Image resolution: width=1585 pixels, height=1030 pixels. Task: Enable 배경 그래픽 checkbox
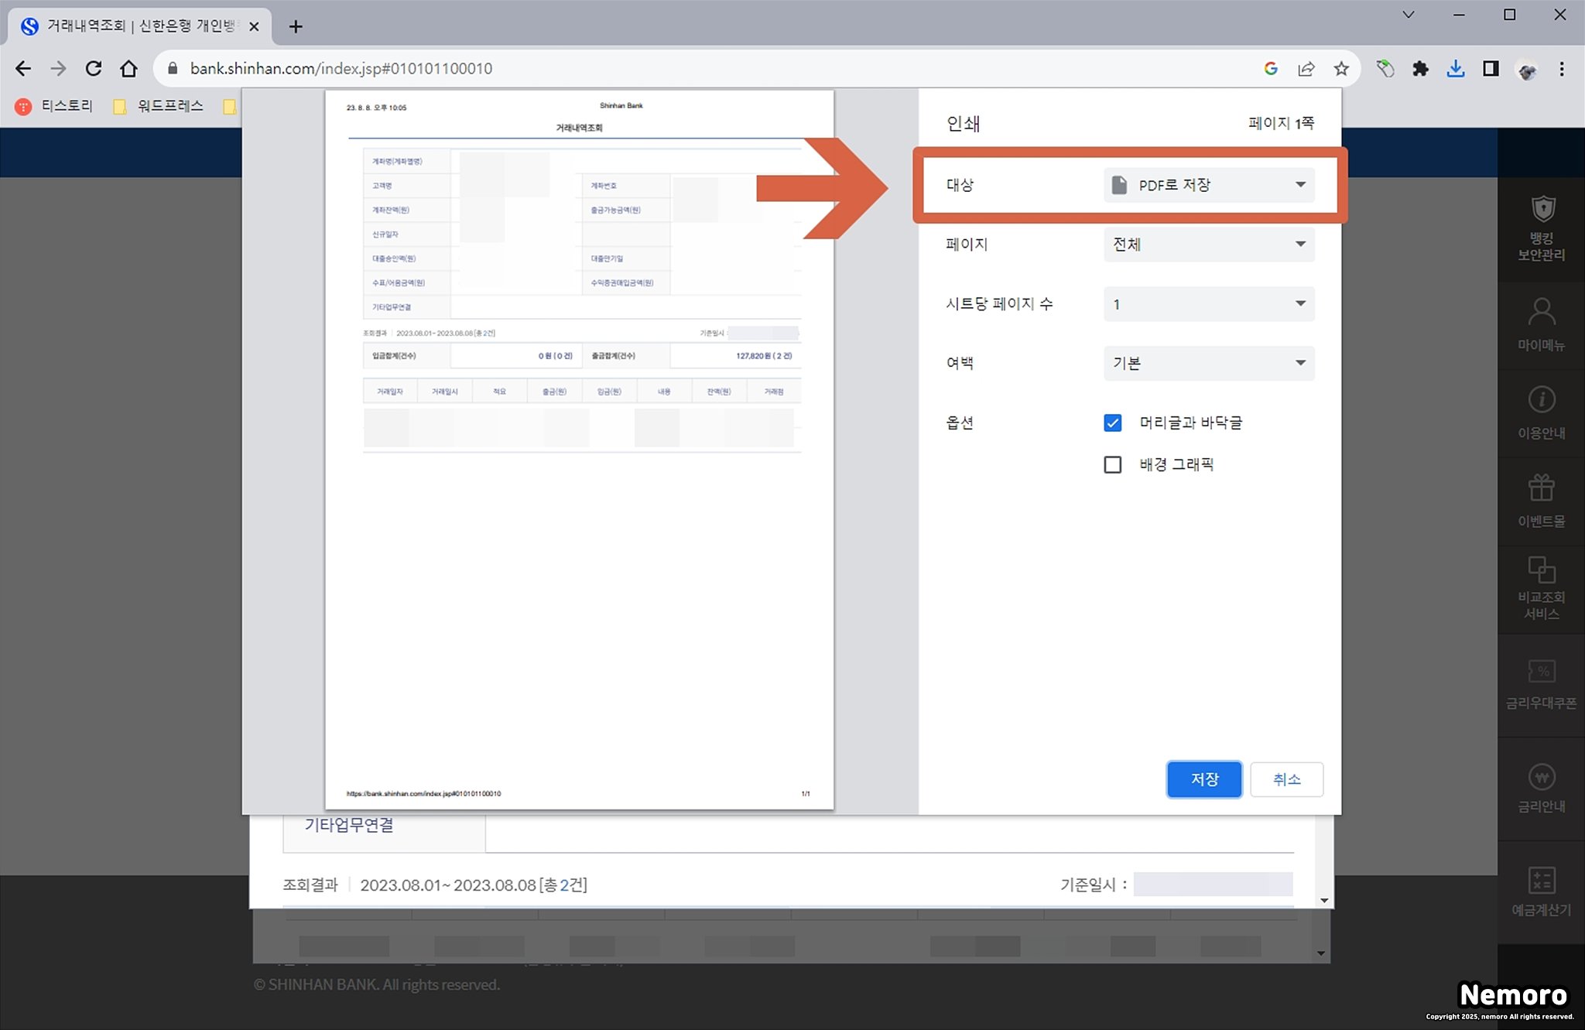click(x=1112, y=464)
